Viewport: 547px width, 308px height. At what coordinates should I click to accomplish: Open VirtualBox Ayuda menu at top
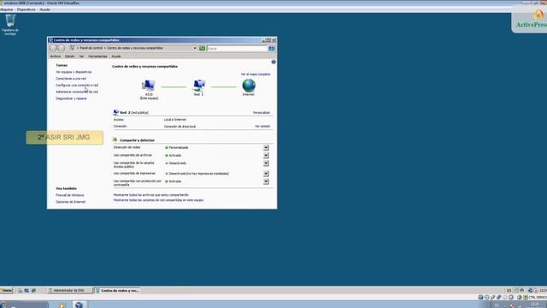coord(44,9)
